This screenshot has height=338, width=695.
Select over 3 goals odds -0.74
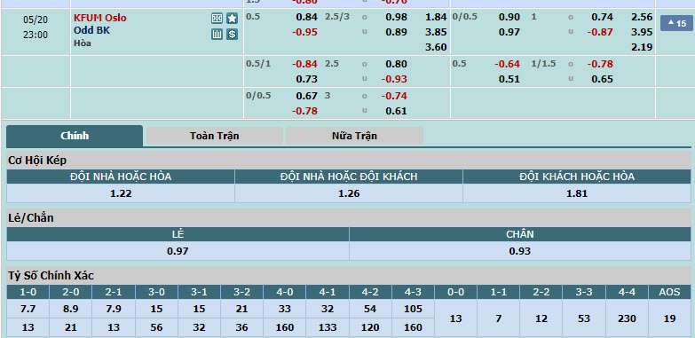394,96
